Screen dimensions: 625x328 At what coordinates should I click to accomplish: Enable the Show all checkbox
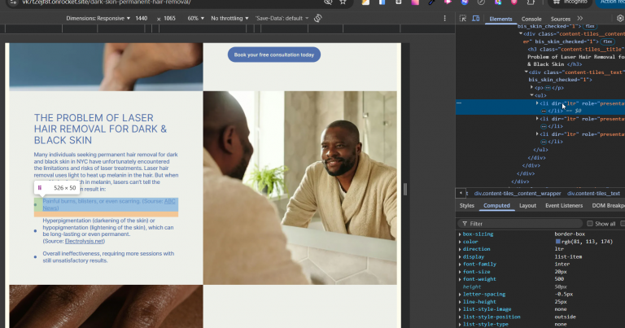point(590,223)
